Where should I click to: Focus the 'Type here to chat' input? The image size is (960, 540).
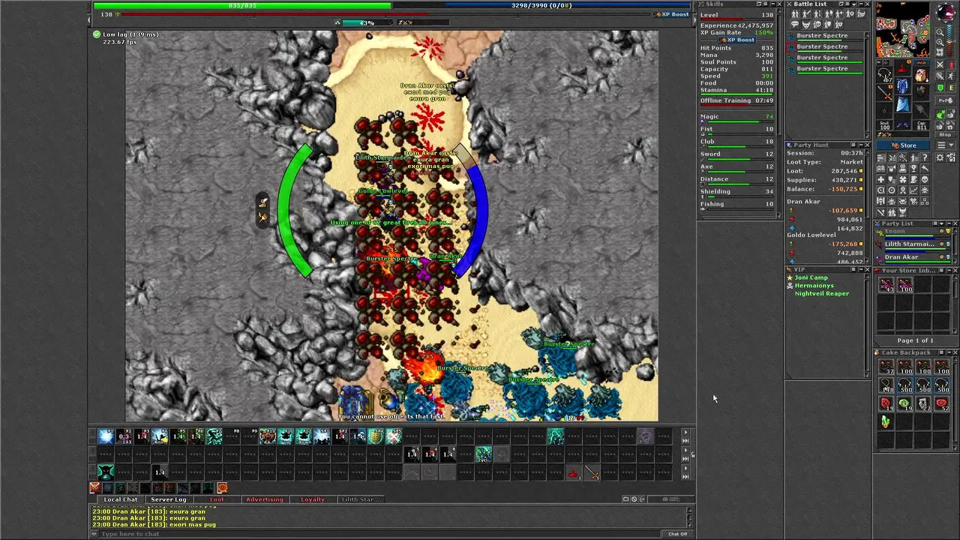[x=379, y=534]
